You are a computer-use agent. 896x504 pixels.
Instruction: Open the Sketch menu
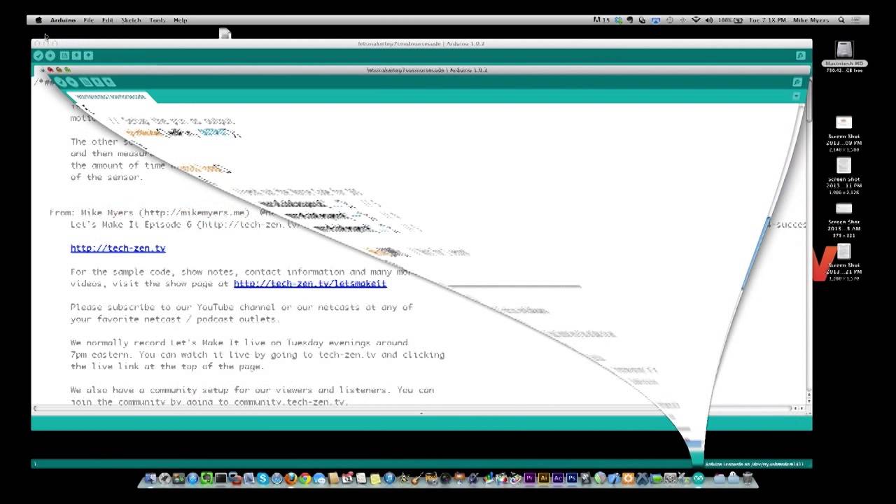click(x=131, y=20)
